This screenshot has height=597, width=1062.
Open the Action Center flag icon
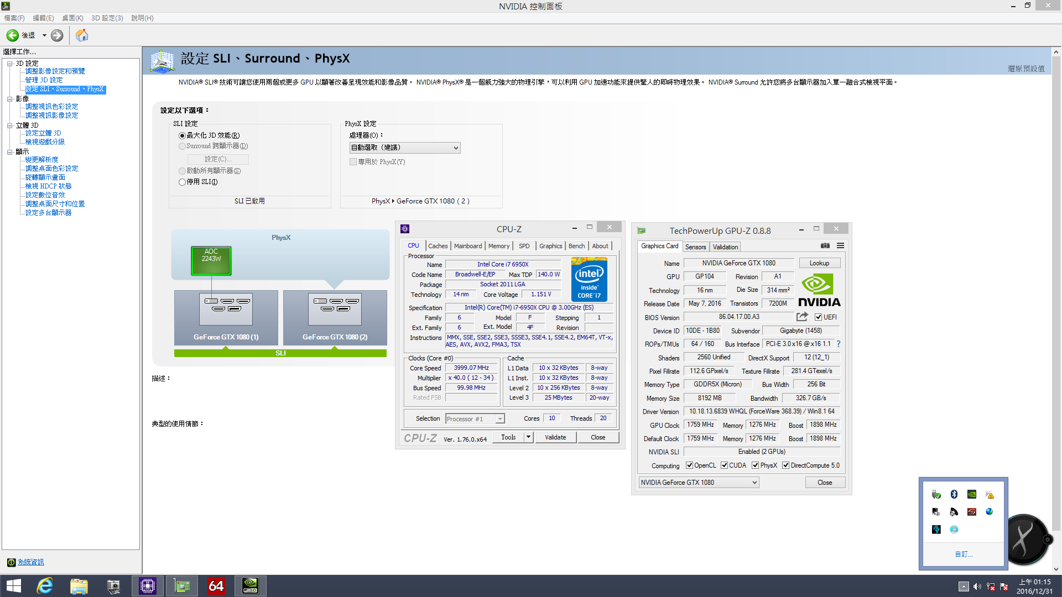coord(1004,586)
